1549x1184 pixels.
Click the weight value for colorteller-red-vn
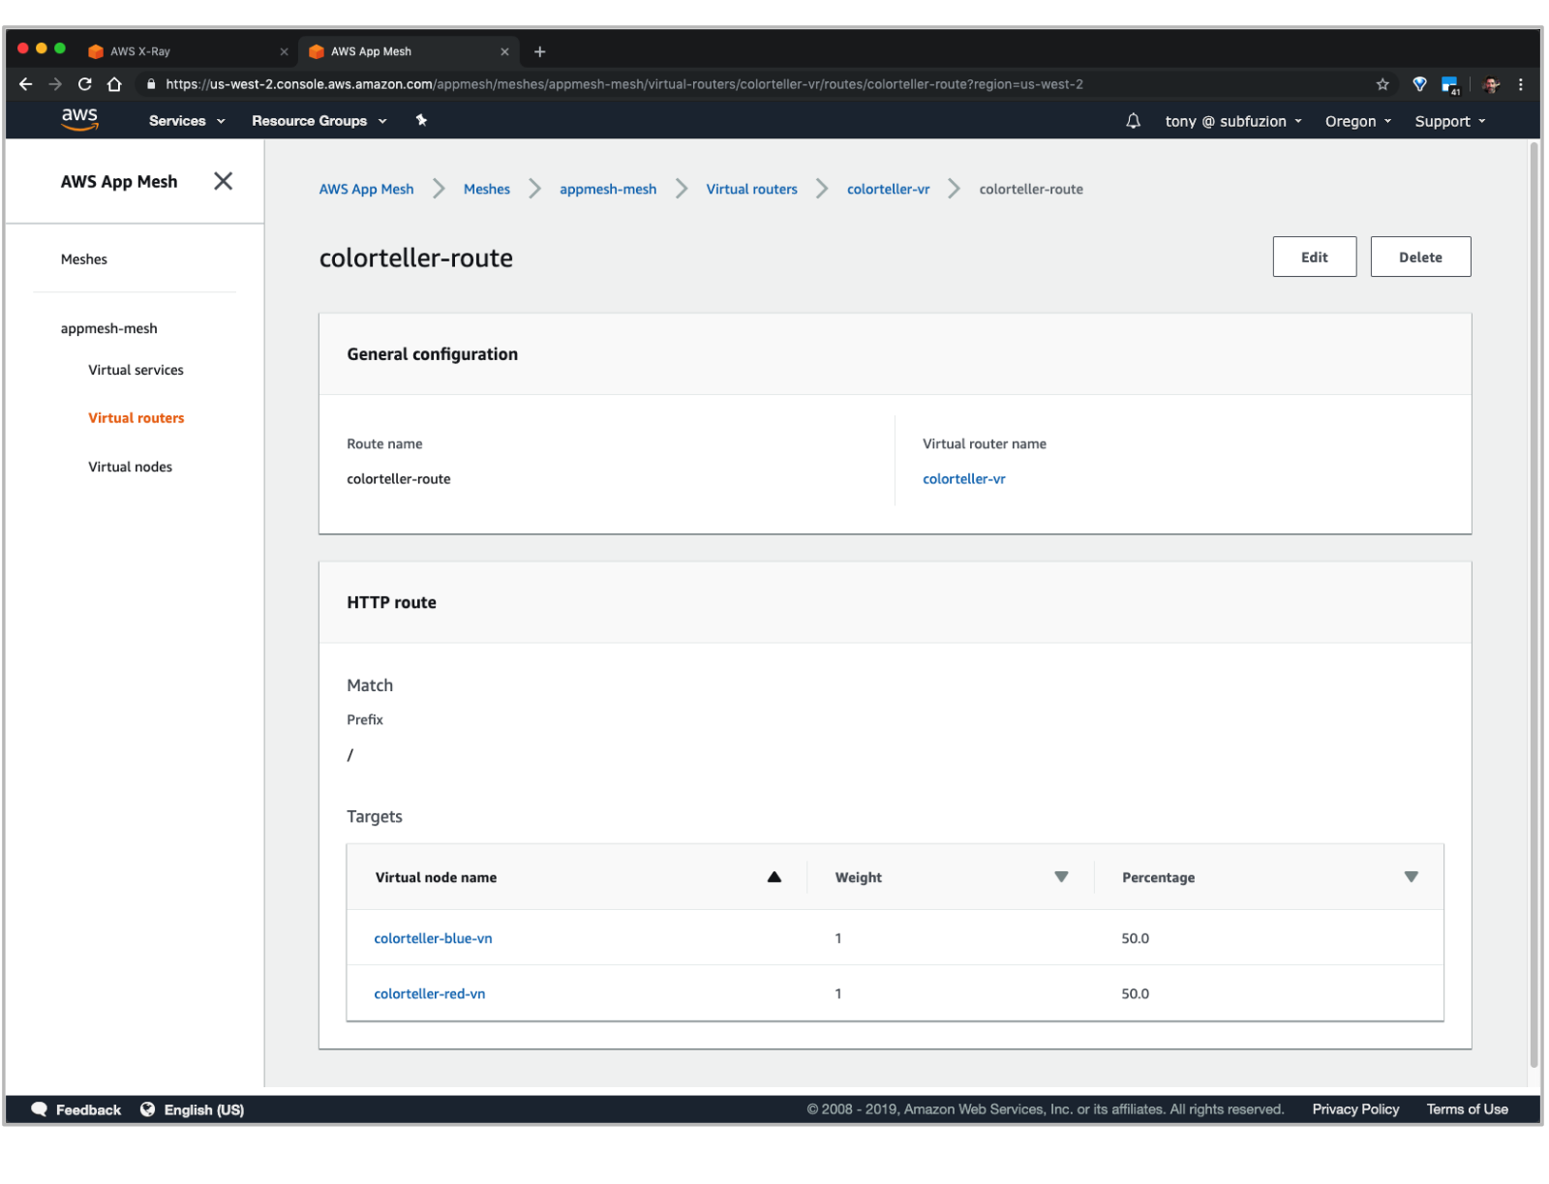[x=838, y=993]
